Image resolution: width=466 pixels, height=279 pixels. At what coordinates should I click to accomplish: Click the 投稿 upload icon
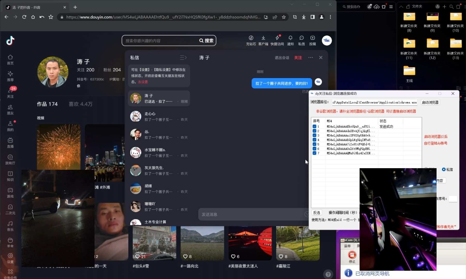point(313,41)
